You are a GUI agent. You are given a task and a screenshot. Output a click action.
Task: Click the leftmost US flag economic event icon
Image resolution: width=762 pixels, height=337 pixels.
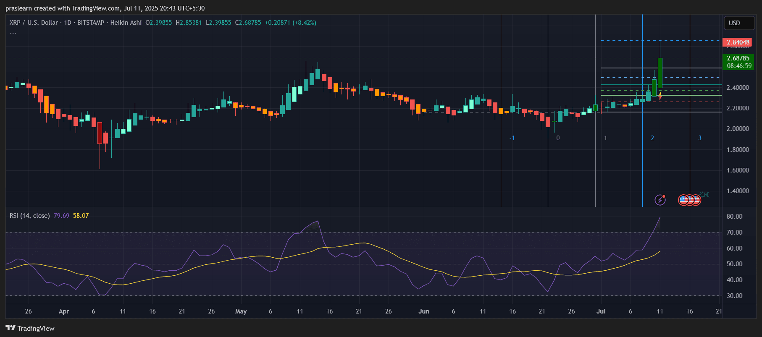point(683,200)
